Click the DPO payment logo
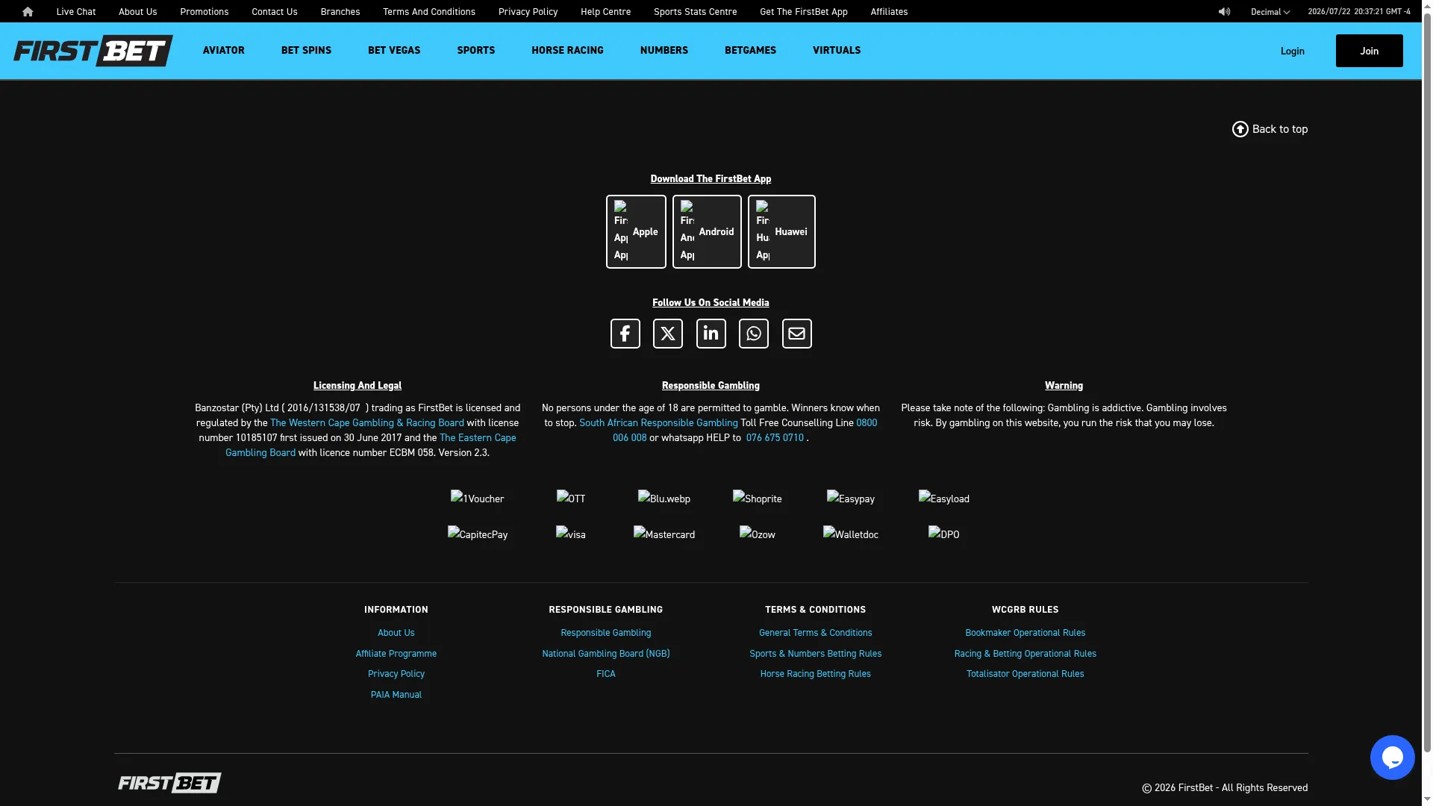The height and width of the screenshot is (806, 1433). coord(944,534)
